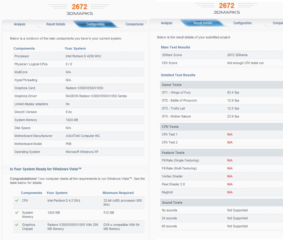Click the Physical / Logical CPUs '0 / 0' value
The image size is (283, 240).
(x=69, y=64)
